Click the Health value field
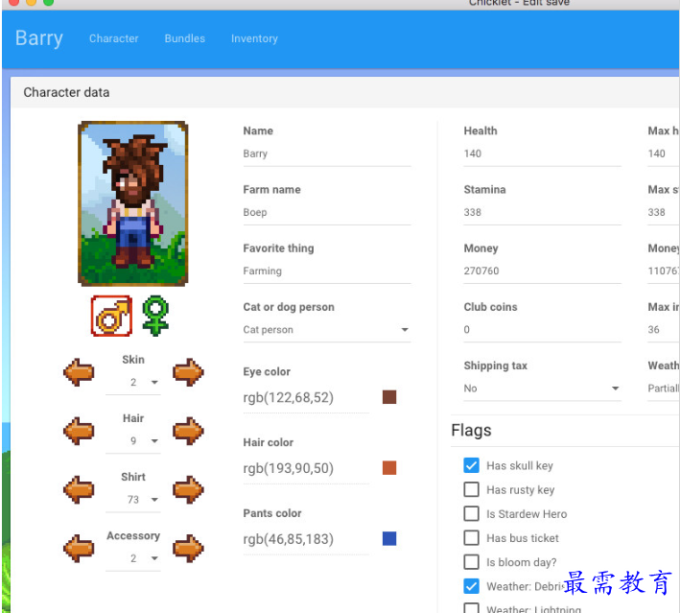This screenshot has width=680, height=613. pos(542,154)
